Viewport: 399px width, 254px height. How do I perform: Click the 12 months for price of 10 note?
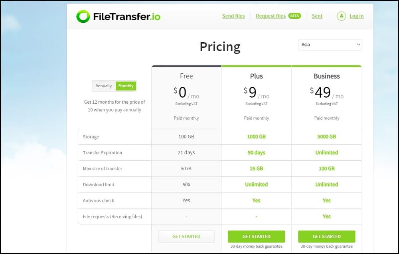point(114,106)
